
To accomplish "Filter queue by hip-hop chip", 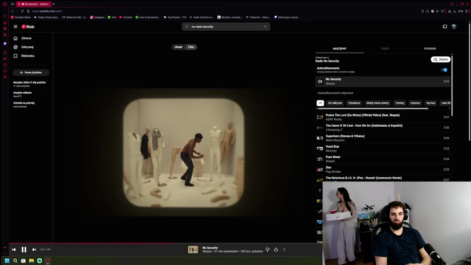I will pyautogui.click(x=431, y=103).
